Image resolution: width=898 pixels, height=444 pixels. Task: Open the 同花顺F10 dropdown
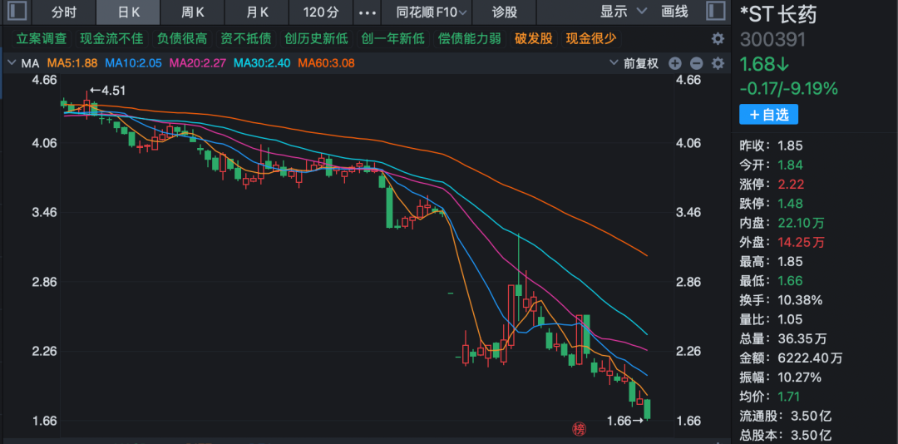(x=432, y=12)
